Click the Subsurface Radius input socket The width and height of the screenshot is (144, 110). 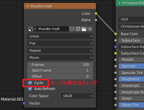click(x=116, y=47)
